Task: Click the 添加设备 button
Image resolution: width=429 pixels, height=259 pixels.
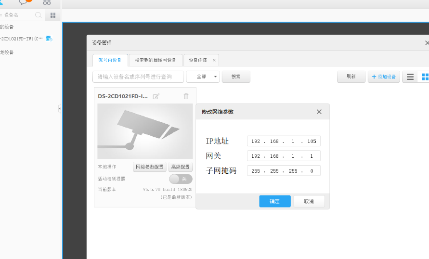Action: [x=384, y=77]
